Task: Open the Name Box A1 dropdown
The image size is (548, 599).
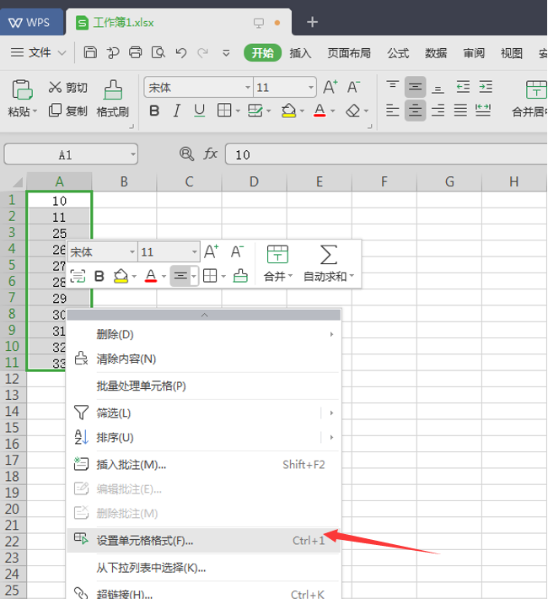Action: [133, 154]
